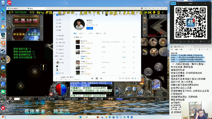Click the round swap arrows icon between 任务 and 队伍

point(9,28)
